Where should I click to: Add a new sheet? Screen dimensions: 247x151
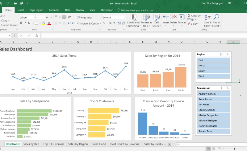pyautogui.click(x=170, y=144)
